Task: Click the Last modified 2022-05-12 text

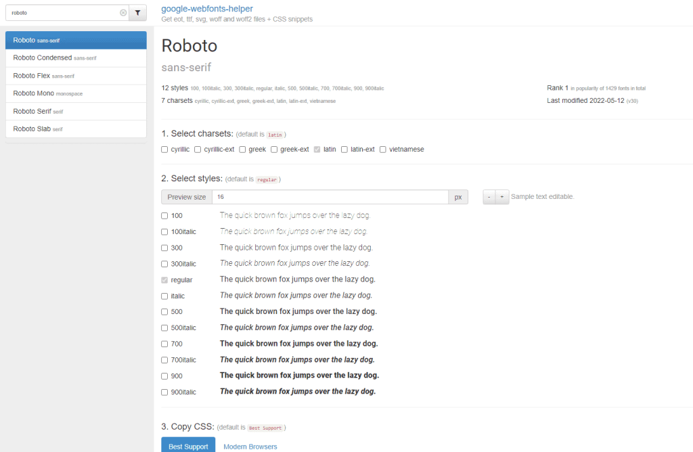Action: point(585,101)
